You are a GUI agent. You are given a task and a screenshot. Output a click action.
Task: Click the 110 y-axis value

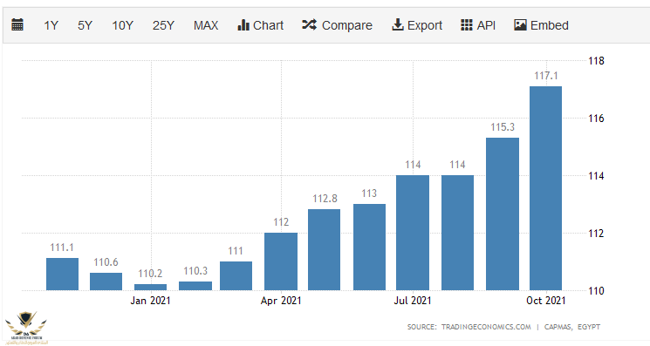tap(596, 291)
